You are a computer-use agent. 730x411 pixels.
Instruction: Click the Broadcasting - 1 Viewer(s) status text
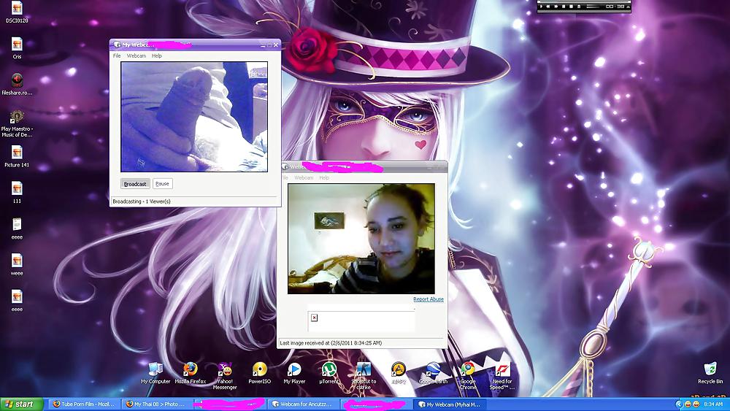[x=142, y=201]
